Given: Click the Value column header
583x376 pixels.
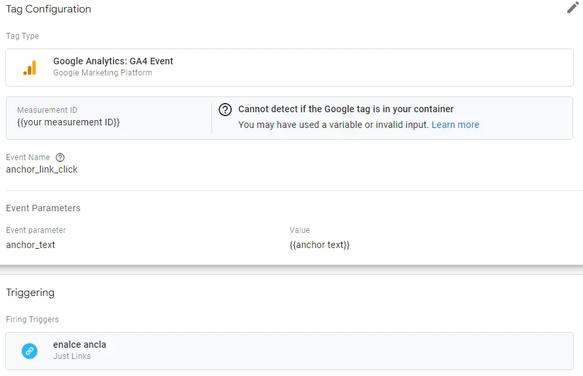Looking at the screenshot, I should click(299, 230).
